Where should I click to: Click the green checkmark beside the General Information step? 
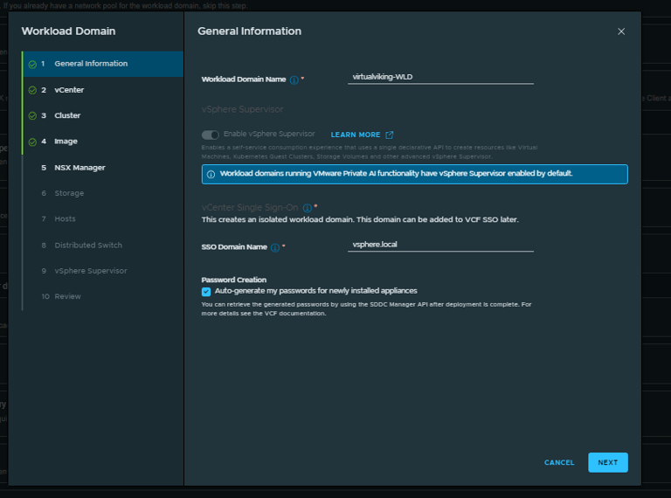31,64
